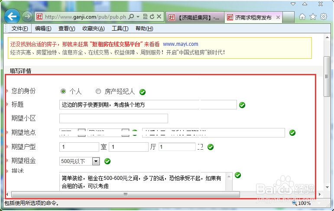Click into the 标题 text field
Image resolution: width=334 pixels, height=211 pixels.
tap(148, 105)
